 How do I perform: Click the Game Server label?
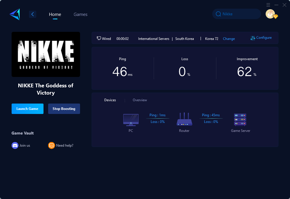point(241,131)
